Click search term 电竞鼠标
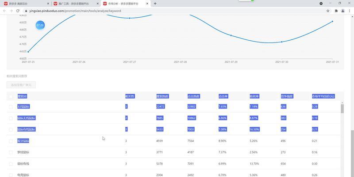This screenshot has width=354, height=177. click(23, 175)
